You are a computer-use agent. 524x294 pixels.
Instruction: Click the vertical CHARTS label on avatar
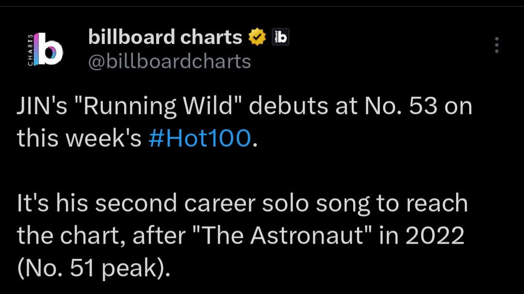30,50
